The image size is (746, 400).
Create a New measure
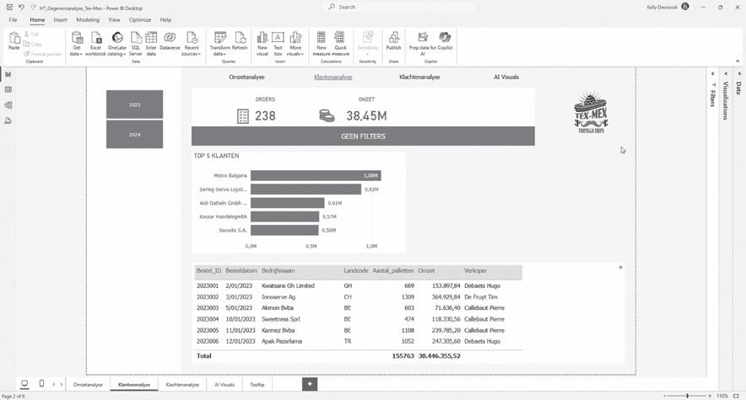tap(322, 44)
